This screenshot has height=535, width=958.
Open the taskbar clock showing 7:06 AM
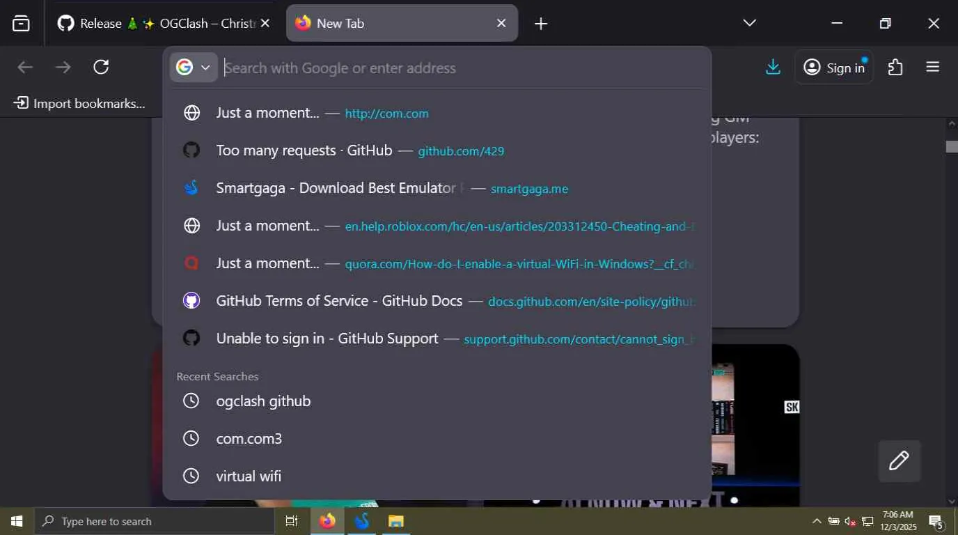(897, 521)
